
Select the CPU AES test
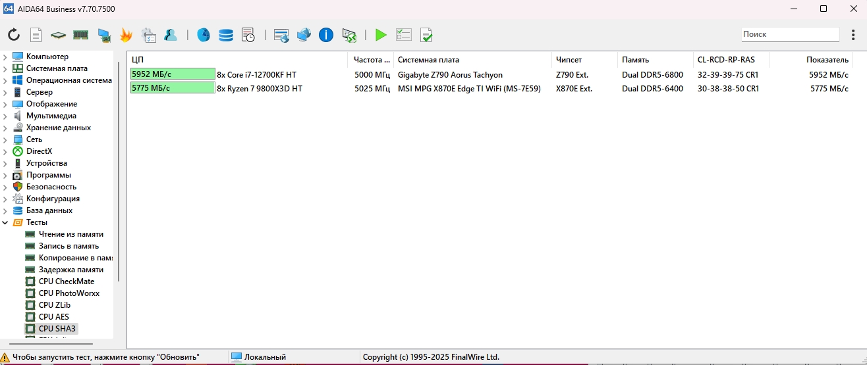tap(53, 317)
